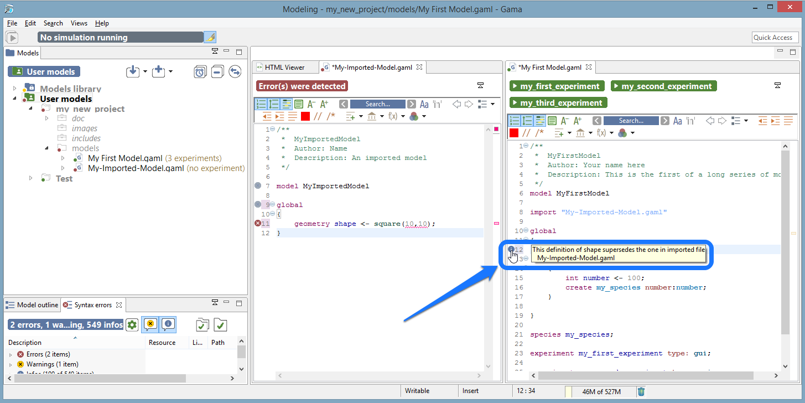Open the File menu

tap(12, 23)
